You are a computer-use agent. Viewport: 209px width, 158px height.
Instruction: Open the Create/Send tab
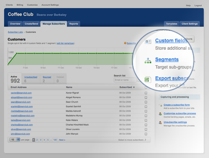click(x=32, y=24)
